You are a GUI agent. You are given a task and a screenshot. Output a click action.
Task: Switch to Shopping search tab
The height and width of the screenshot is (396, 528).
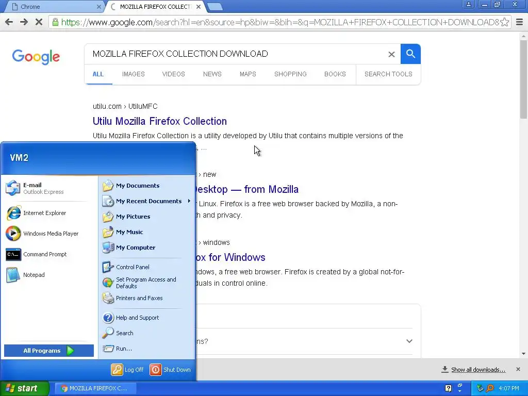point(290,74)
